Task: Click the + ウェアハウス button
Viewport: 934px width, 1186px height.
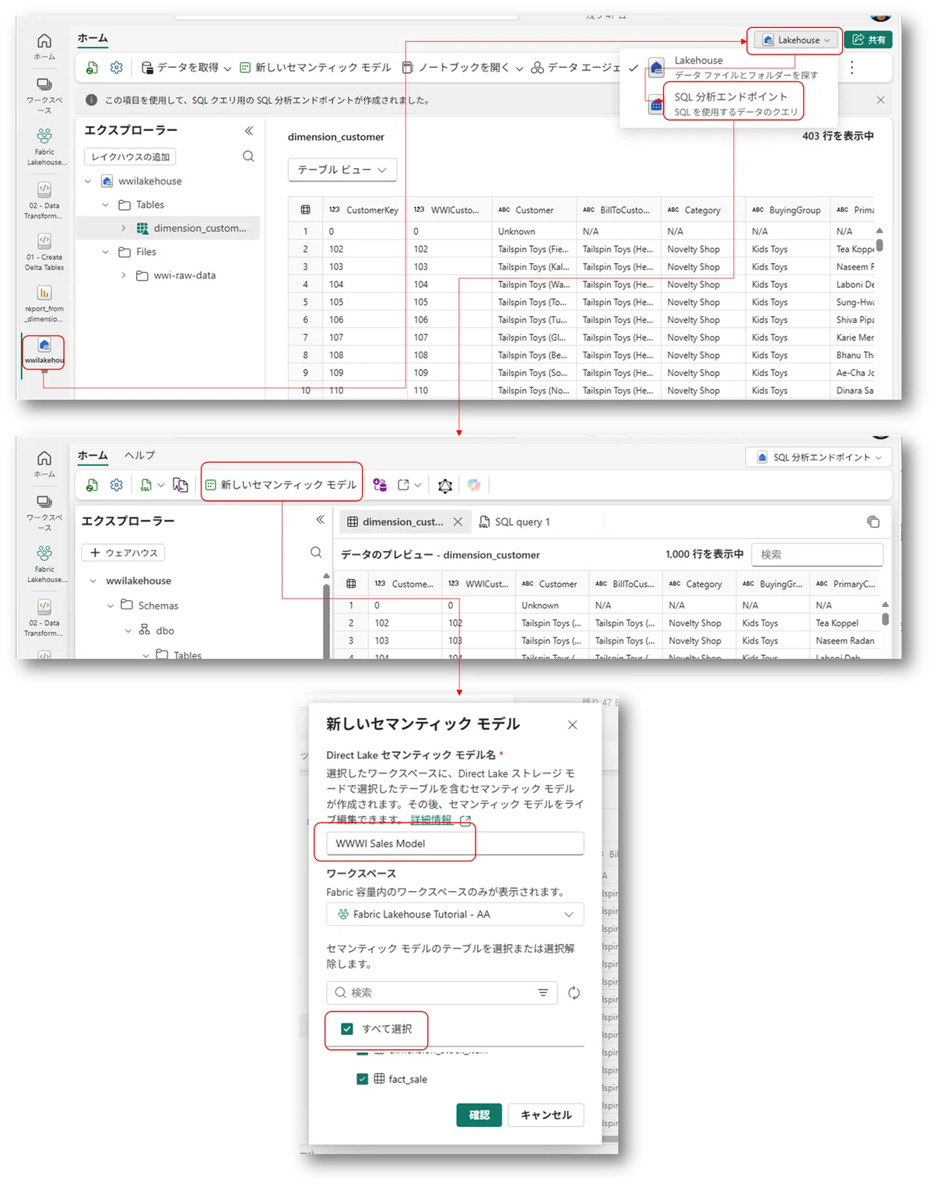Action: [123, 553]
